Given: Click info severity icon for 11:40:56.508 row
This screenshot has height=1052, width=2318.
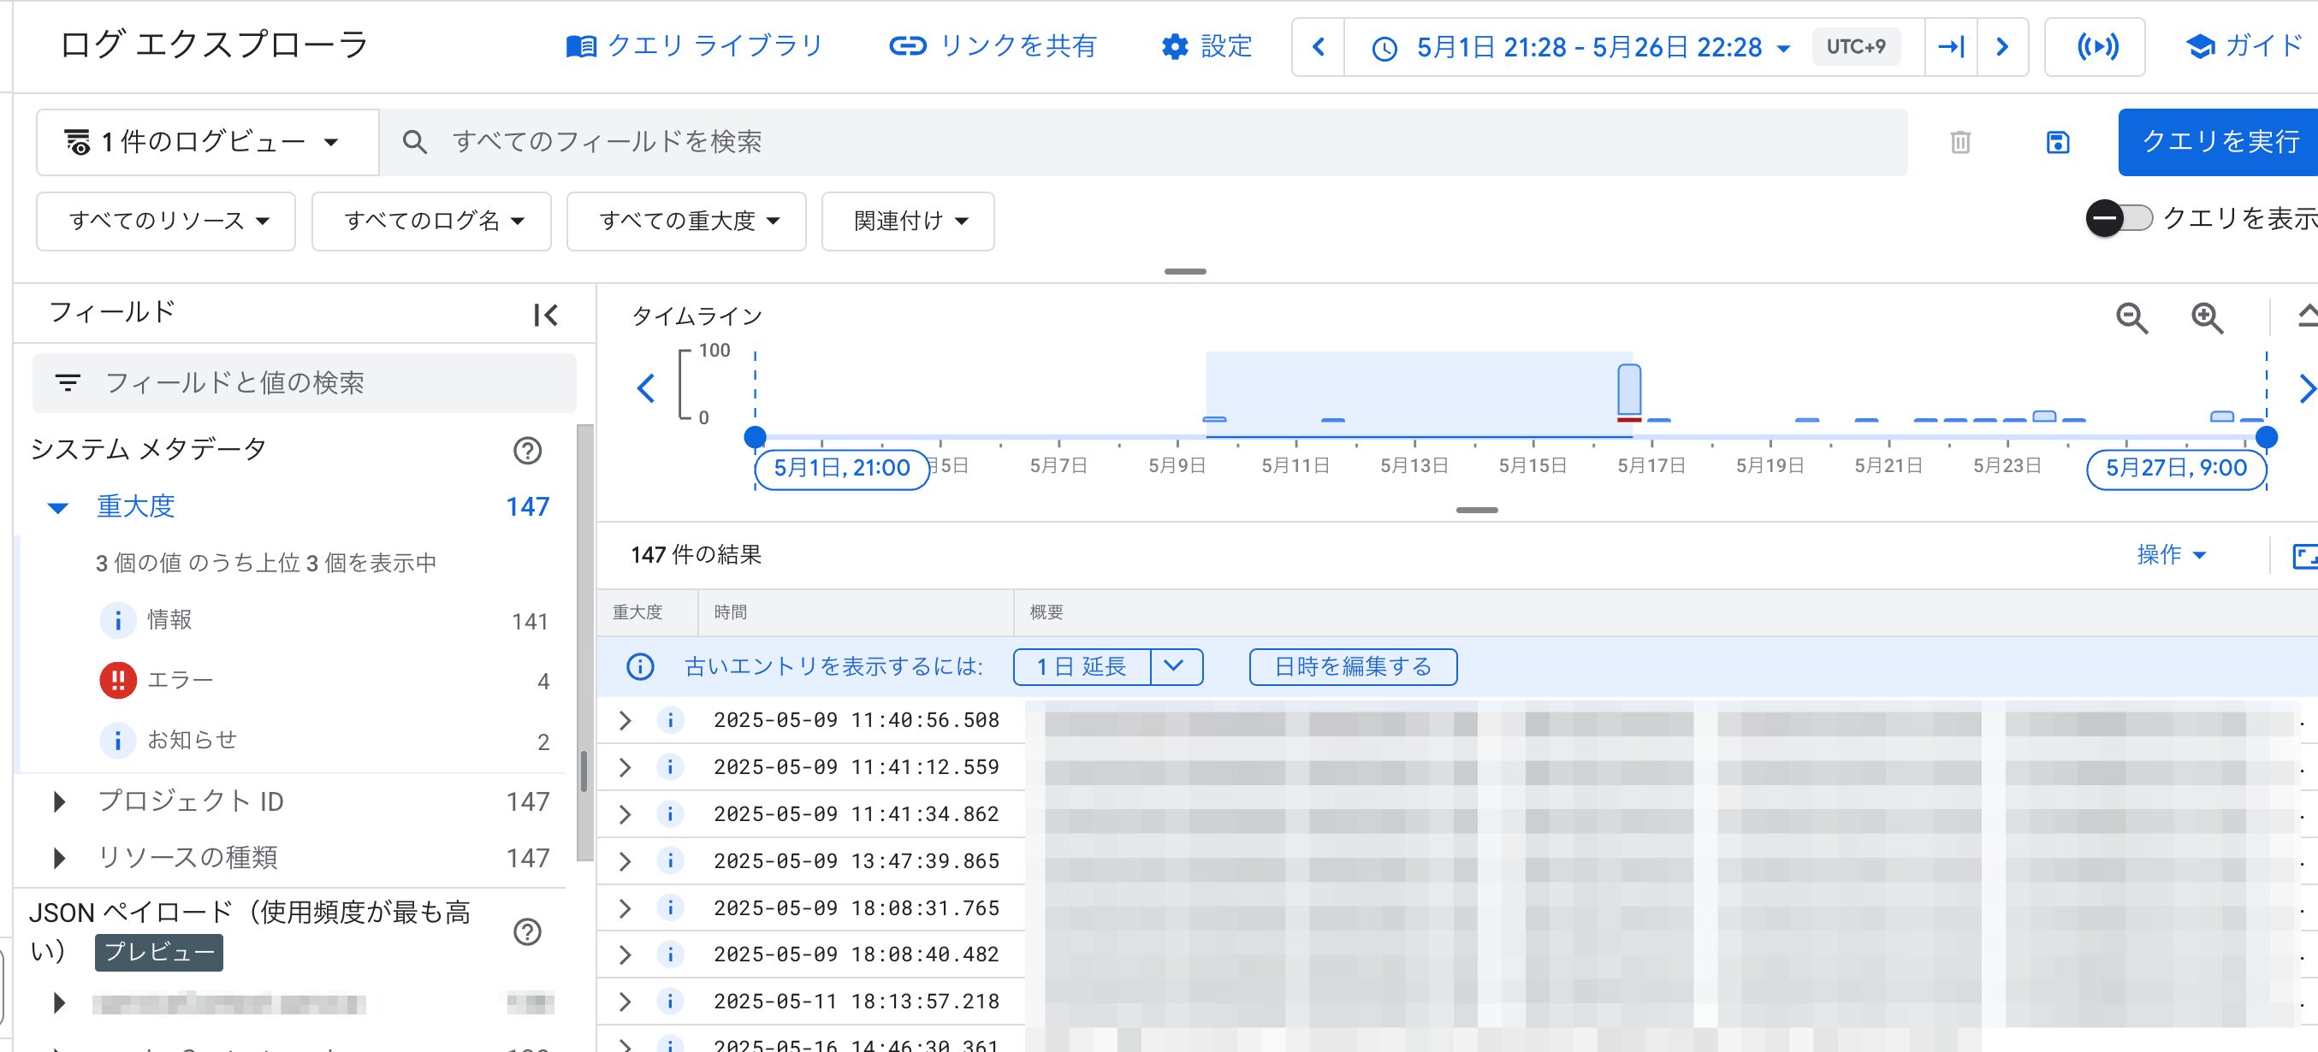Looking at the screenshot, I should tap(670, 720).
